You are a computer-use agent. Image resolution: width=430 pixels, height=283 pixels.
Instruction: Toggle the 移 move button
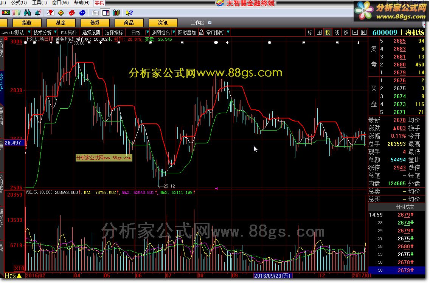pyautogui.click(x=346, y=32)
